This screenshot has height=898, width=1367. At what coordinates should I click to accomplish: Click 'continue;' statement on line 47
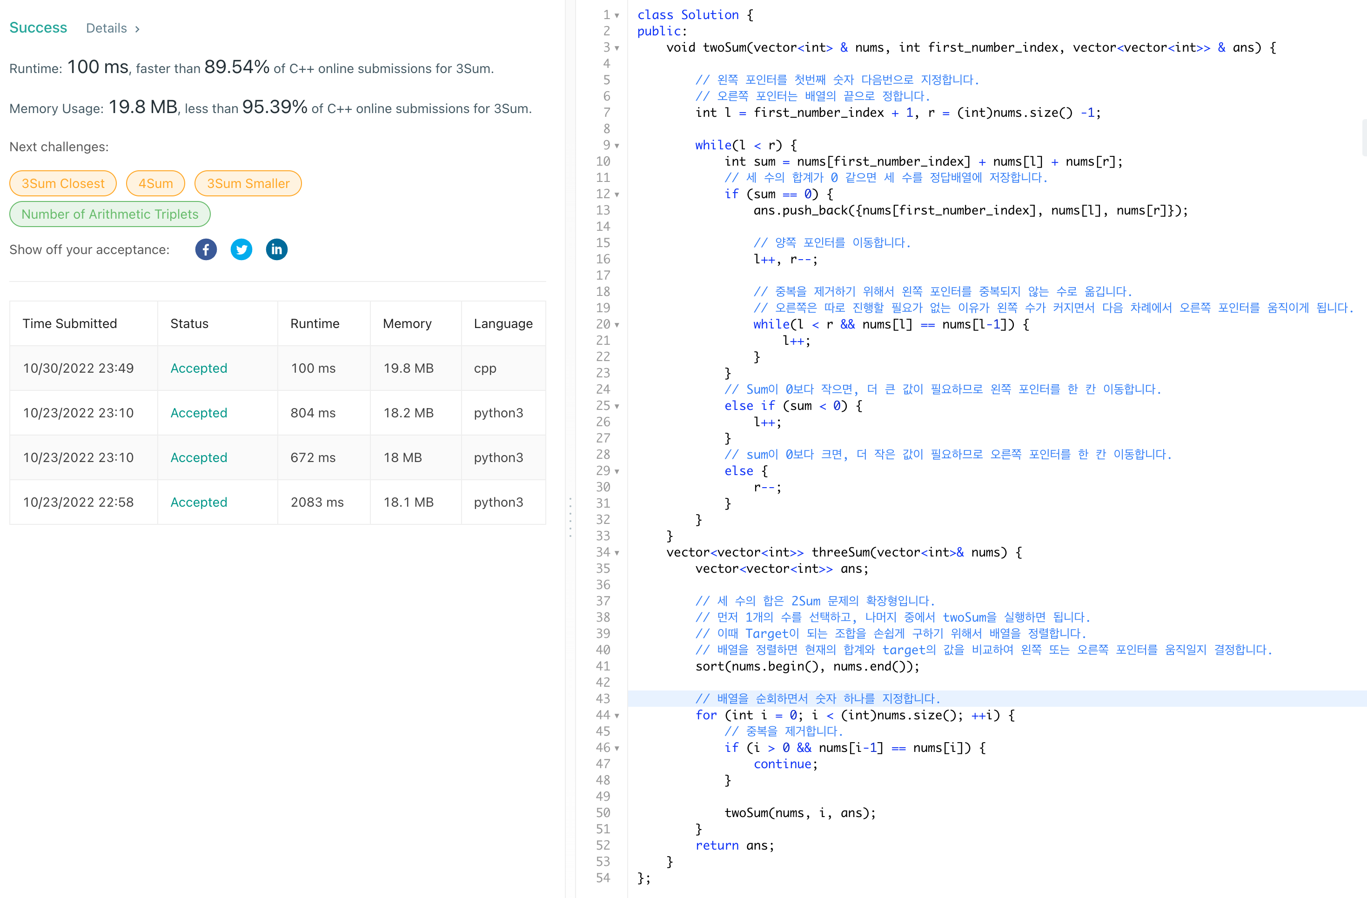tap(785, 764)
